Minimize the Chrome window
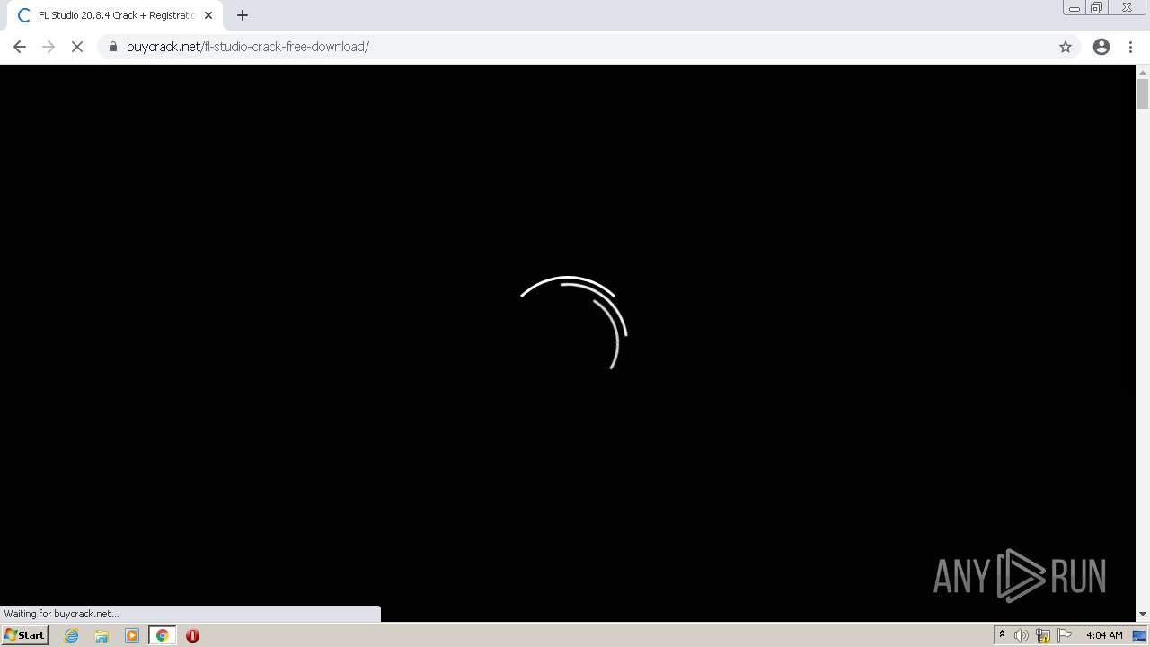Viewport: 1150px width, 647px height. pyautogui.click(x=1075, y=8)
